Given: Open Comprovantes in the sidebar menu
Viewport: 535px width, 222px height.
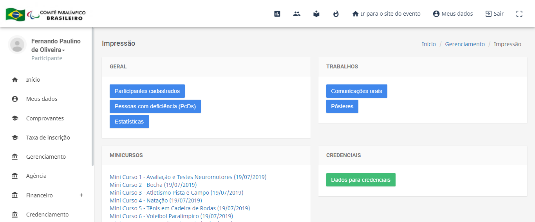Looking at the screenshot, I should tap(45, 118).
